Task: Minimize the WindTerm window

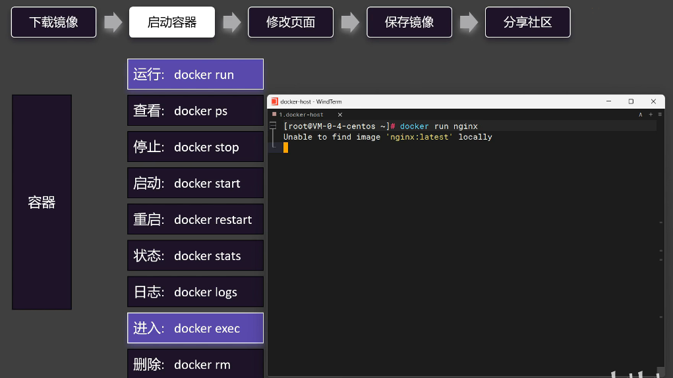Action: (608, 101)
